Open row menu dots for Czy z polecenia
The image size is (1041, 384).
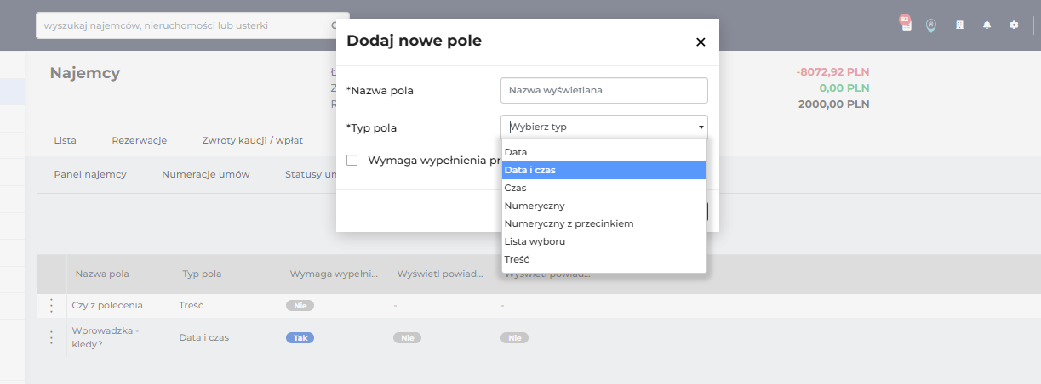click(x=51, y=305)
